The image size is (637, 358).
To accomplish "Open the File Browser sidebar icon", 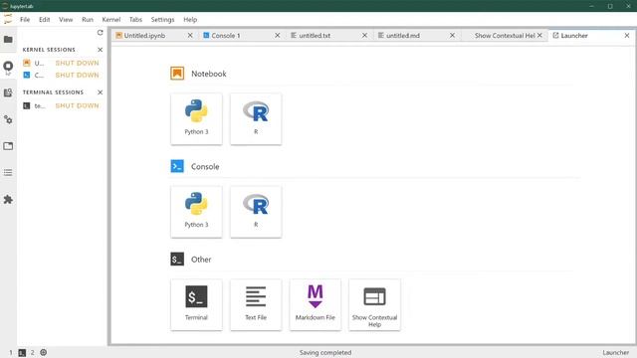I will tap(8, 40).
